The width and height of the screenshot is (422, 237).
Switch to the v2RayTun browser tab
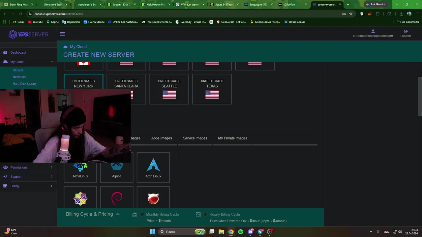coord(293,5)
